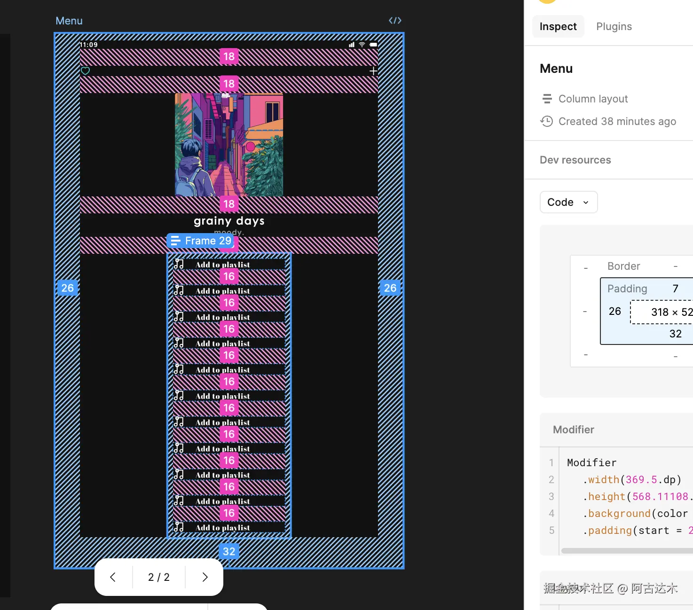This screenshot has height=610, width=693.
Task: Select the wifi icon in the design status bar
Action: [x=362, y=45]
